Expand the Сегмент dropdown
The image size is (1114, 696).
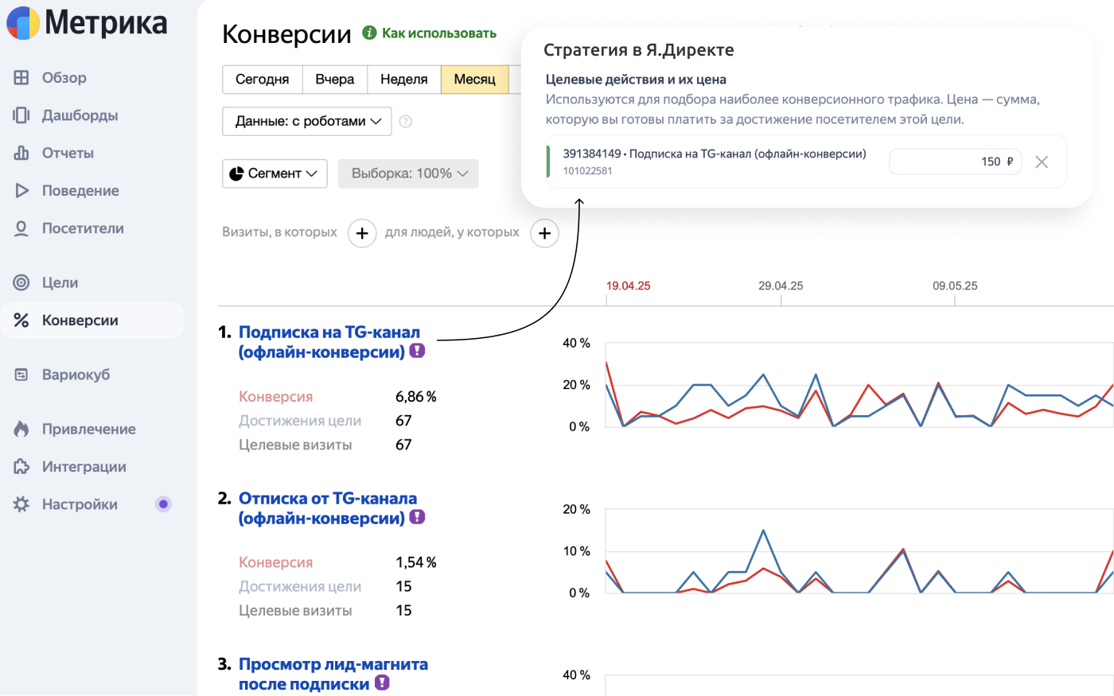point(275,173)
